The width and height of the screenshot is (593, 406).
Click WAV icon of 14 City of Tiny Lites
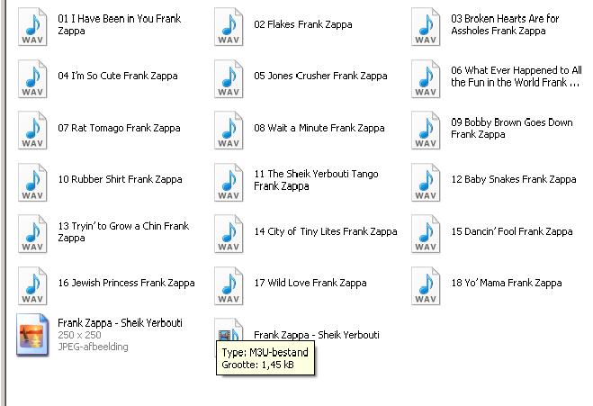pyautogui.click(x=229, y=234)
